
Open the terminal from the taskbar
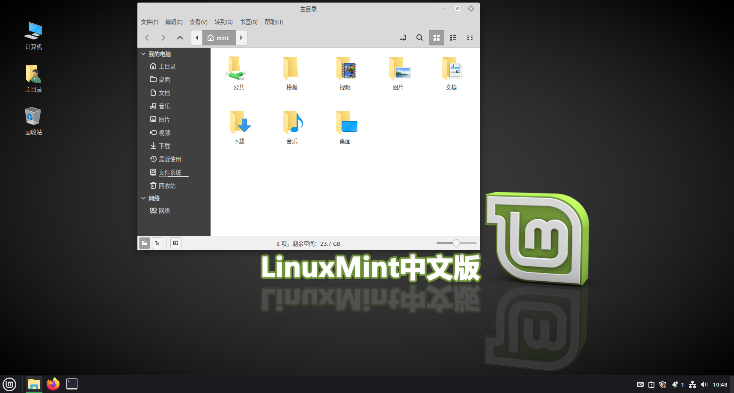tap(71, 384)
